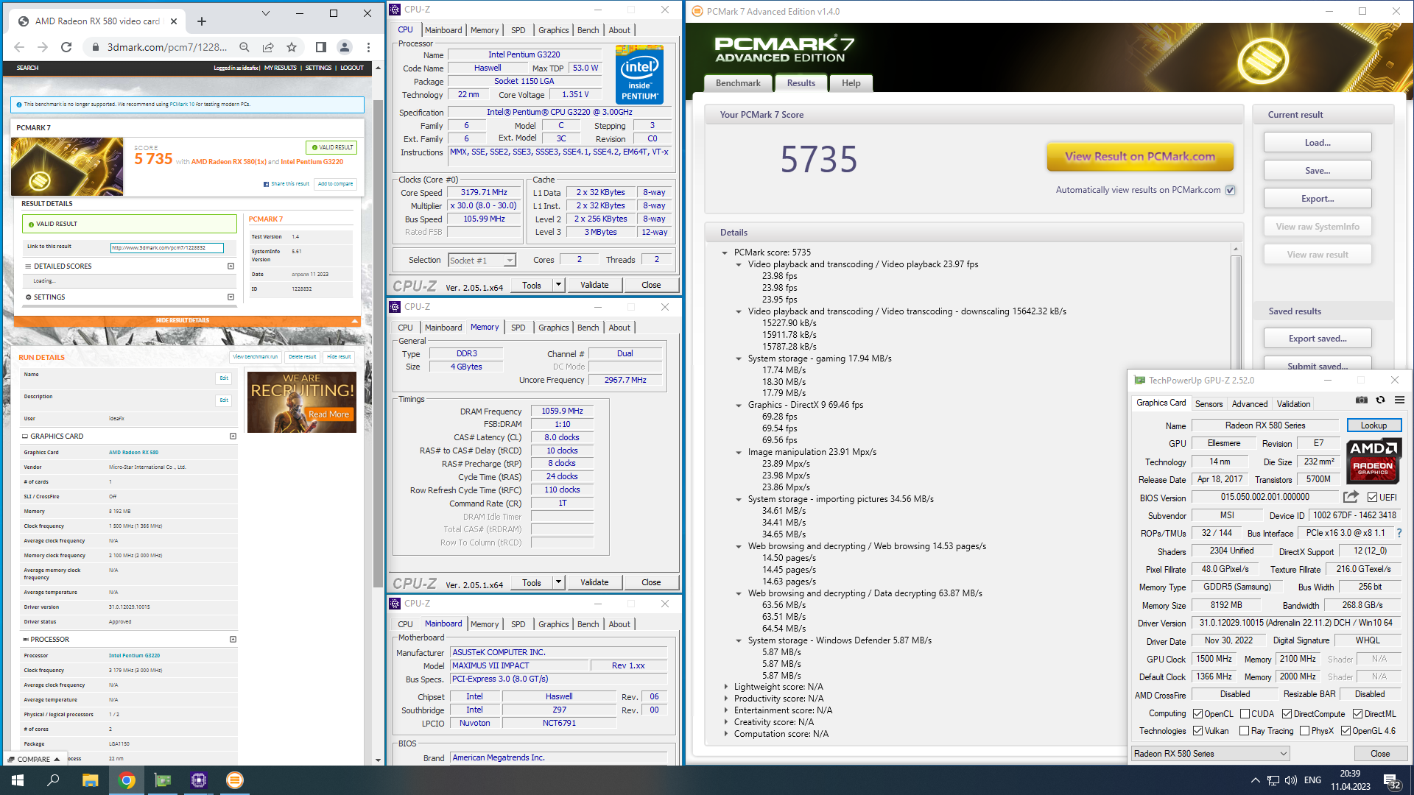Expand Productivity score N/A node
Viewport: 1414px width, 795px height.
pos(725,699)
